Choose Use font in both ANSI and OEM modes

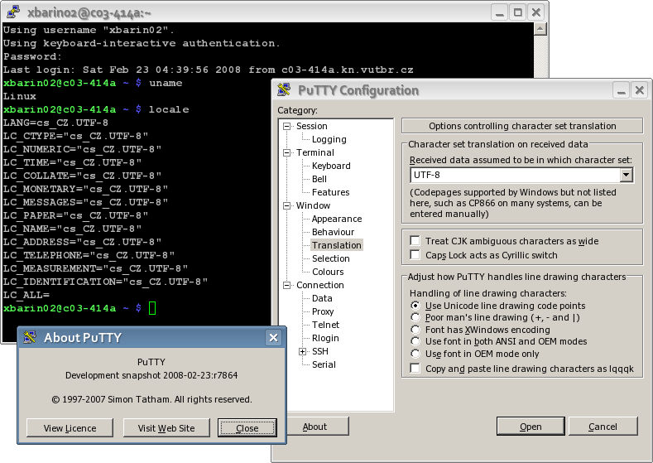pos(415,341)
